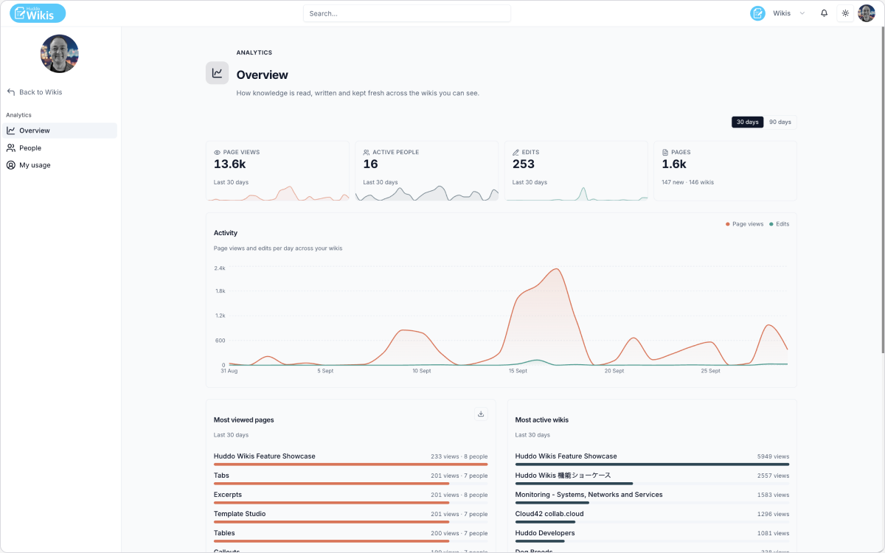Expand the Wikis dropdown chevron
885x553 pixels.
802,13
